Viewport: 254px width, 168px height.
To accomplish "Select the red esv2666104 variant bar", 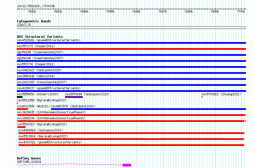I will pos(131,121).
